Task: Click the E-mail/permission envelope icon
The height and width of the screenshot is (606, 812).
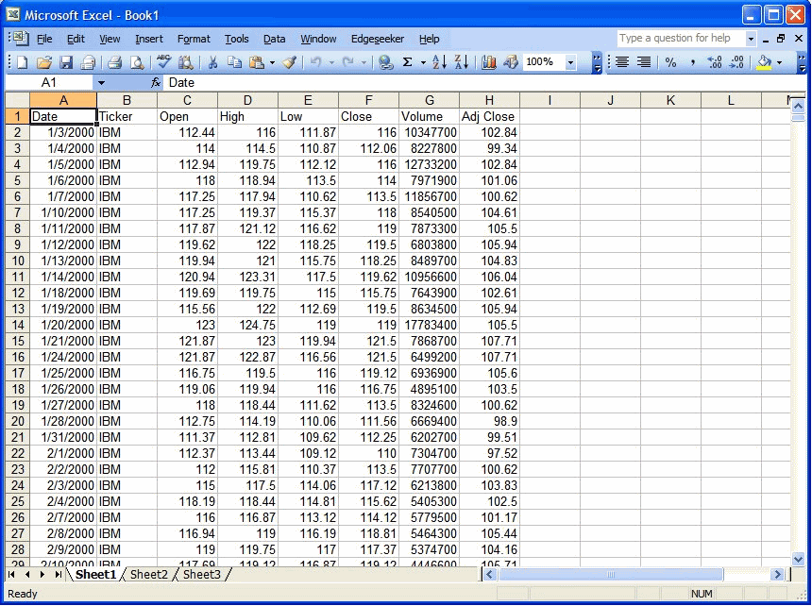Action: 88,62
